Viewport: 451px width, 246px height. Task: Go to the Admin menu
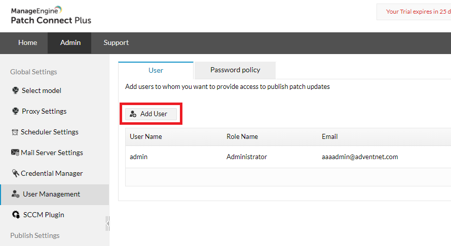(70, 43)
